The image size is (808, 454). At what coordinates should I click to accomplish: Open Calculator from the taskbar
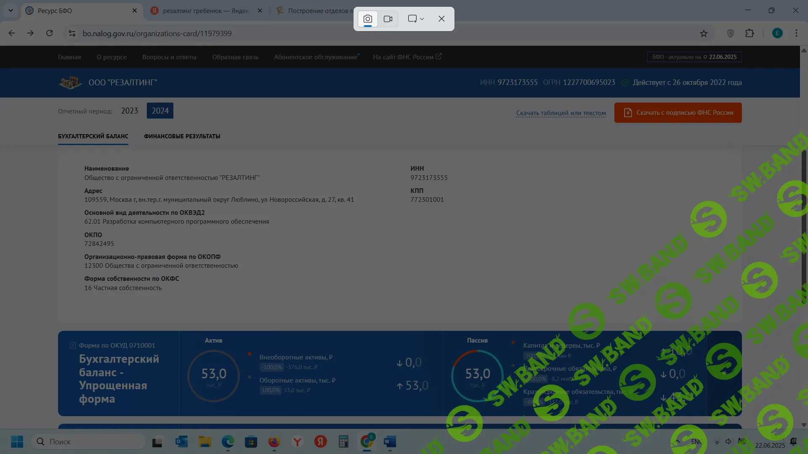[343, 441]
